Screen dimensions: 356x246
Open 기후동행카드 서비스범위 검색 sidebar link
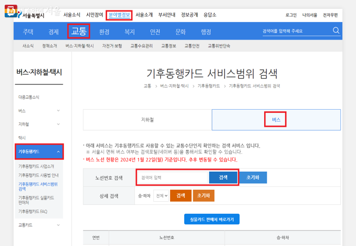coord(38,186)
